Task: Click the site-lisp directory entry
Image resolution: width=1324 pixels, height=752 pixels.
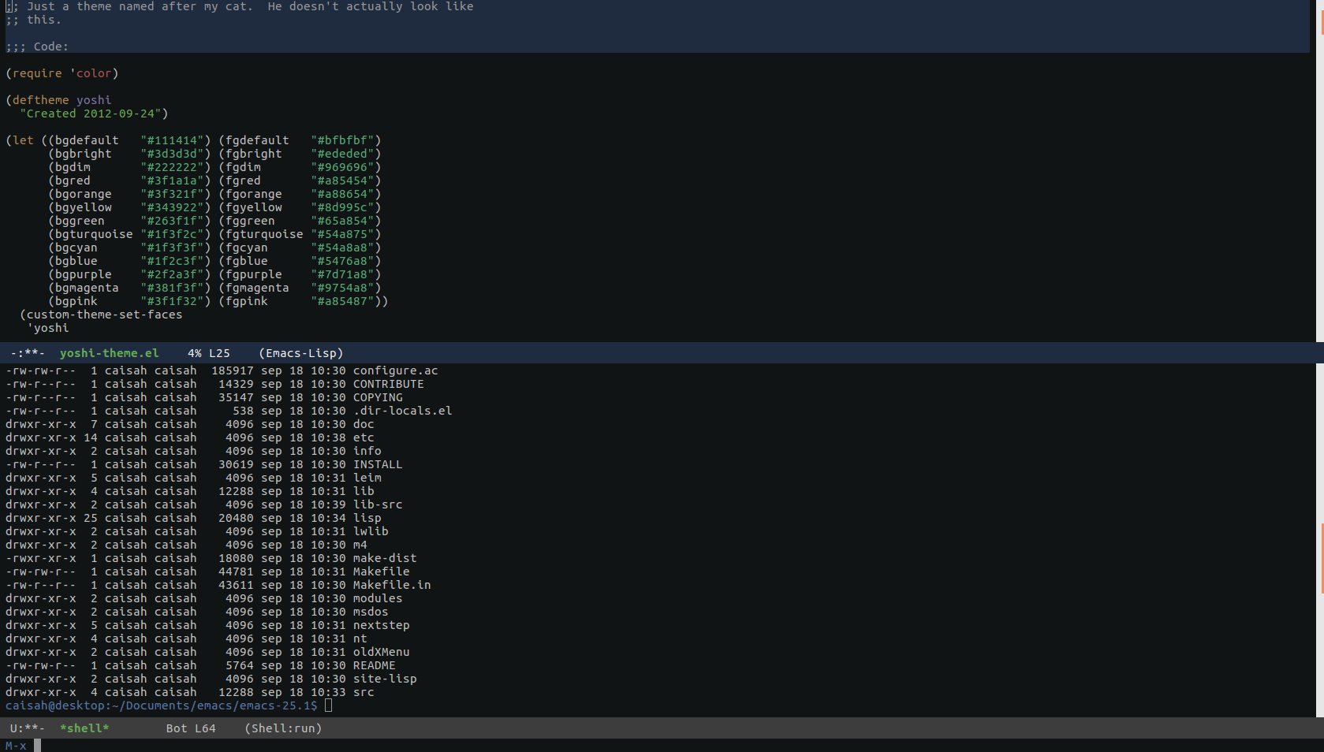Action: (x=385, y=679)
